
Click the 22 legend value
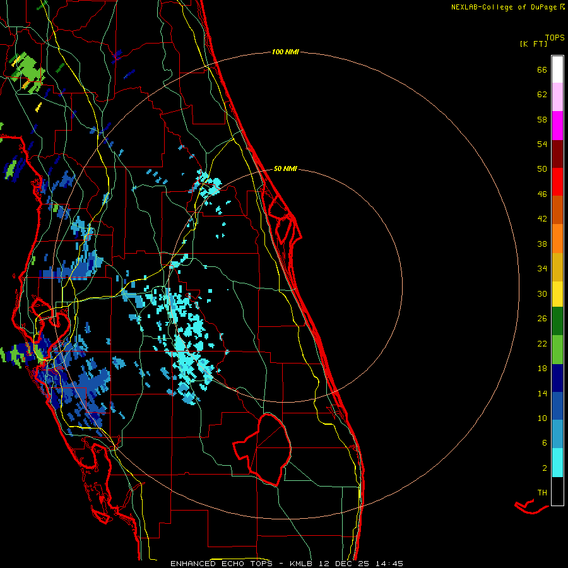542,343
